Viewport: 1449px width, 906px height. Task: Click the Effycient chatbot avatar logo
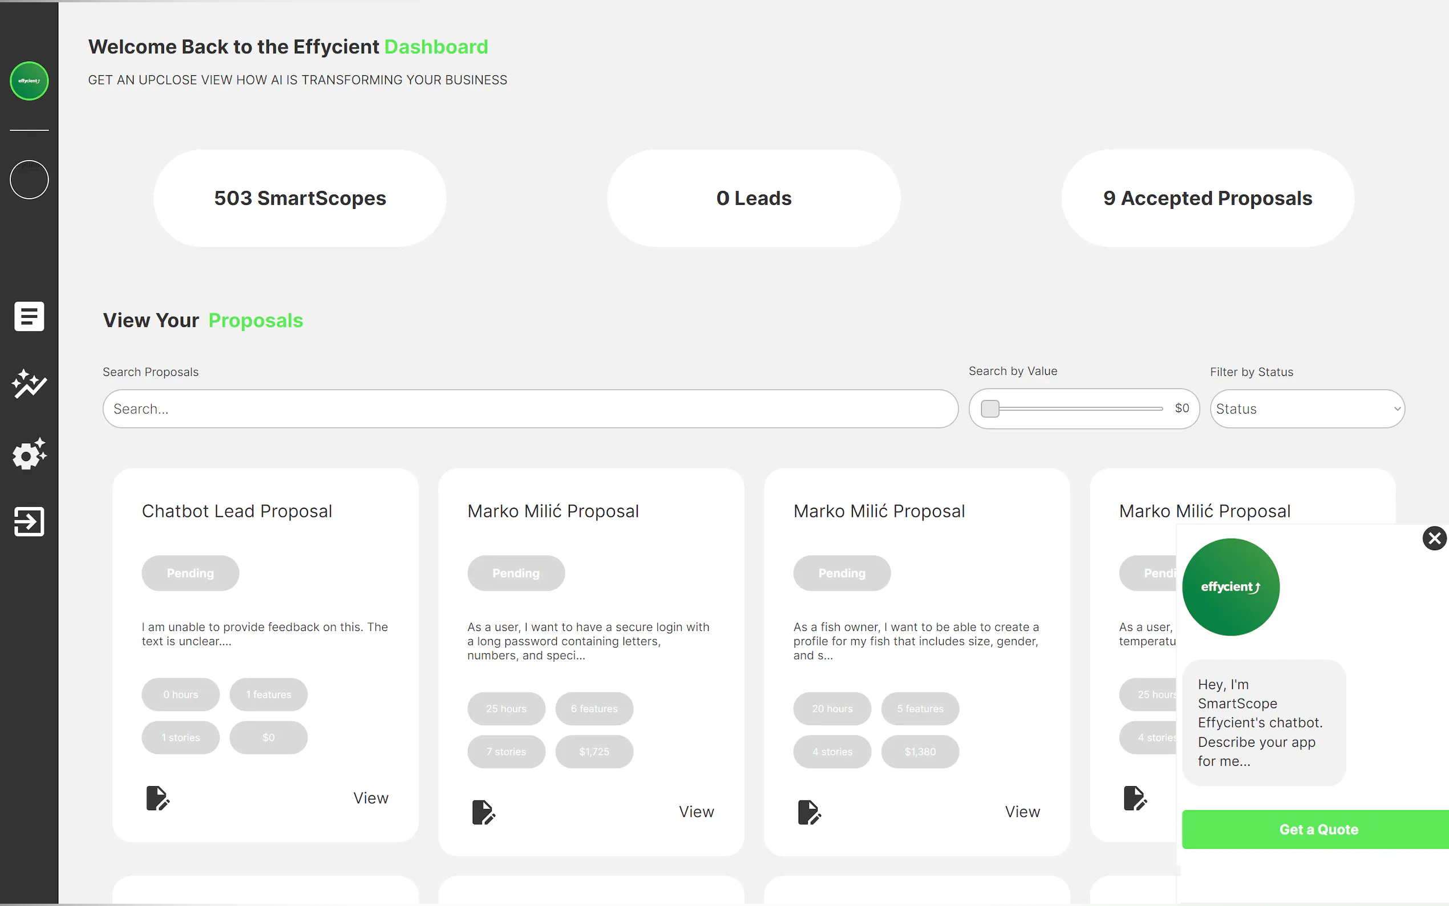[1231, 587]
